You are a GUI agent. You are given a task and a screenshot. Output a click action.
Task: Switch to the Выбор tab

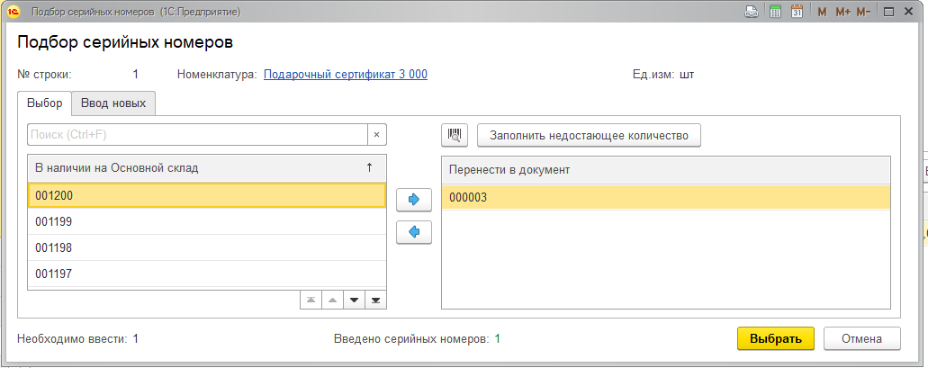45,103
